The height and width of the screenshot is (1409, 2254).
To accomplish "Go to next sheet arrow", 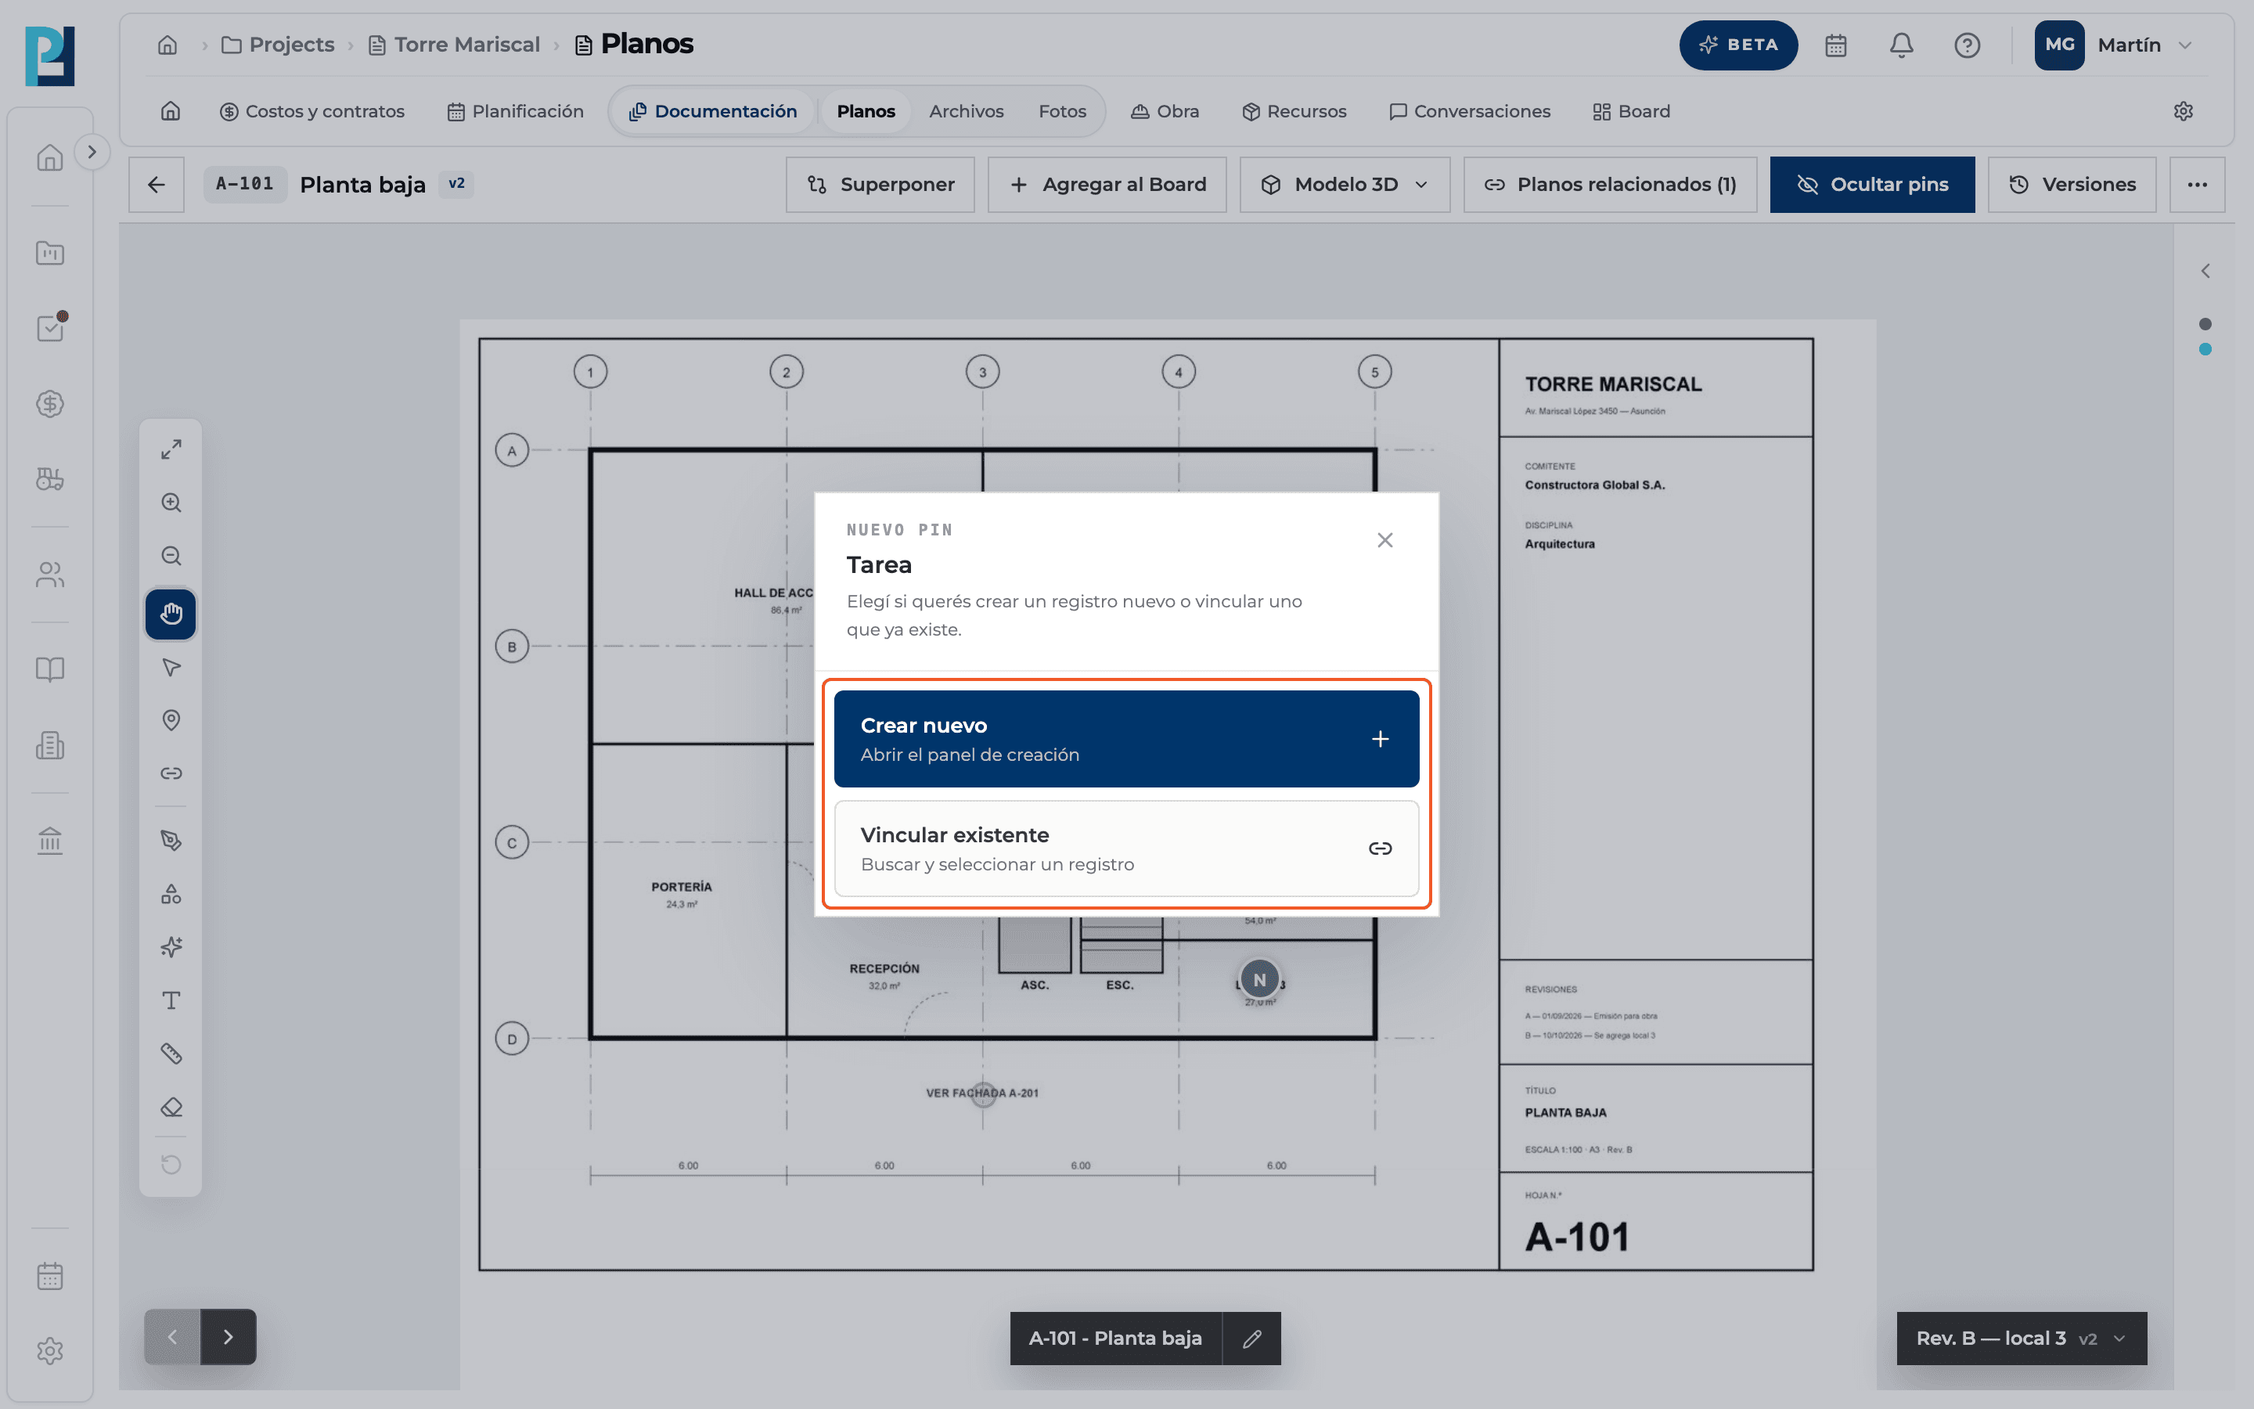I will coord(229,1337).
